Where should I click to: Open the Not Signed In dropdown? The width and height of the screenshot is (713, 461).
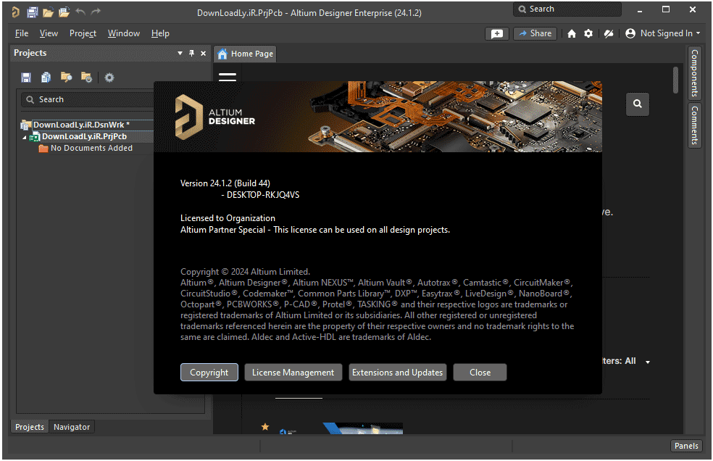click(x=662, y=33)
